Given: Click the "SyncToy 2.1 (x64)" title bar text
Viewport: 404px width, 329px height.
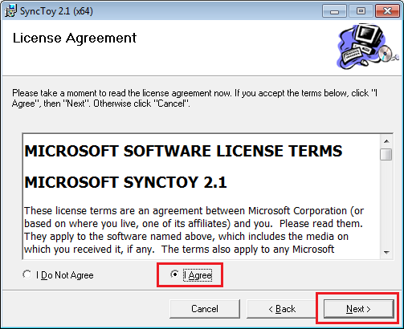Looking at the screenshot, I should (x=56, y=11).
